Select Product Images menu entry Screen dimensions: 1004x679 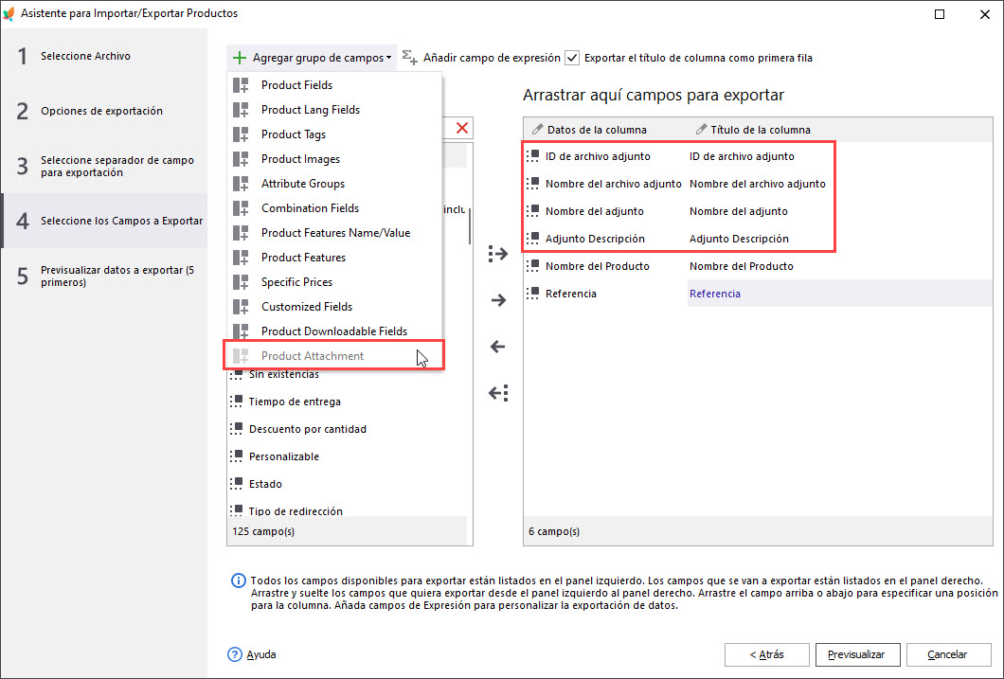coord(334,159)
